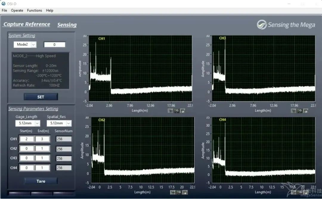
Task: Click the Refresh Rate 100HZ line
Action: tap(36, 85)
